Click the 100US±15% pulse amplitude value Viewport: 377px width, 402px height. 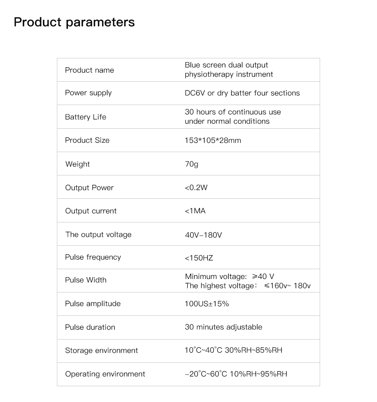coord(207,304)
